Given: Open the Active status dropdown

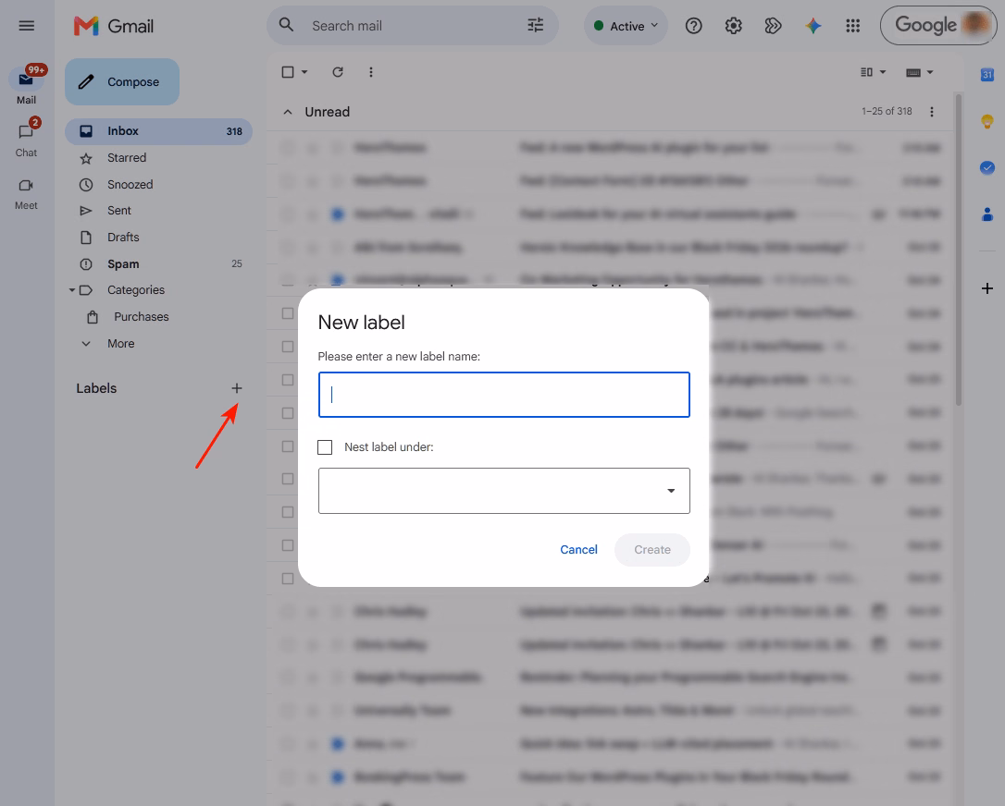Looking at the screenshot, I should point(626,26).
